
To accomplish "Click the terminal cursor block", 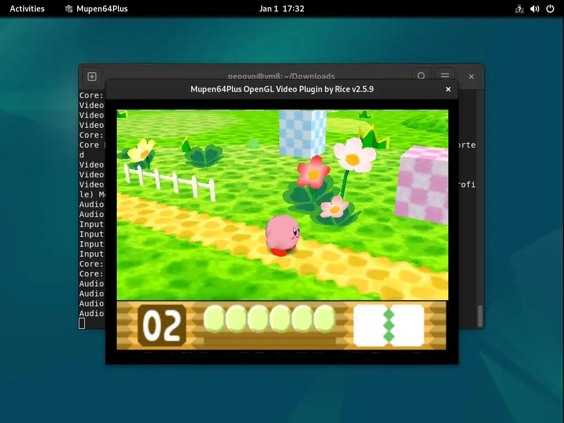I will 82,323.
